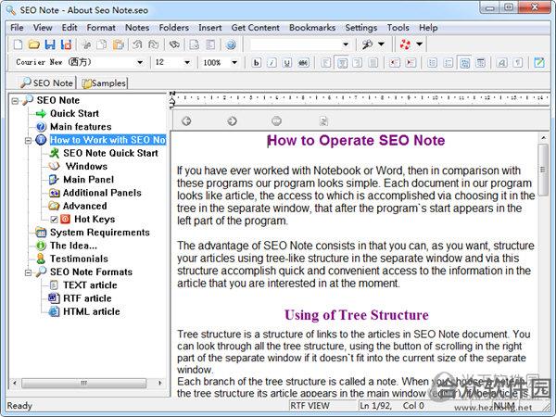This screenshot has width=556, height=417.
Task: Open the Get Content menu
Action: [x=256, y=28]
